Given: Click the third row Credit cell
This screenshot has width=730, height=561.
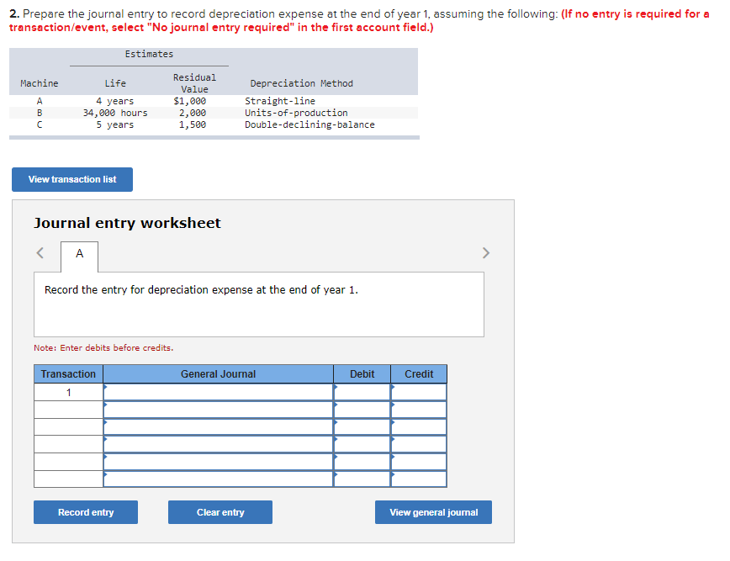Looking at the screenshot, I should [419, 427].
